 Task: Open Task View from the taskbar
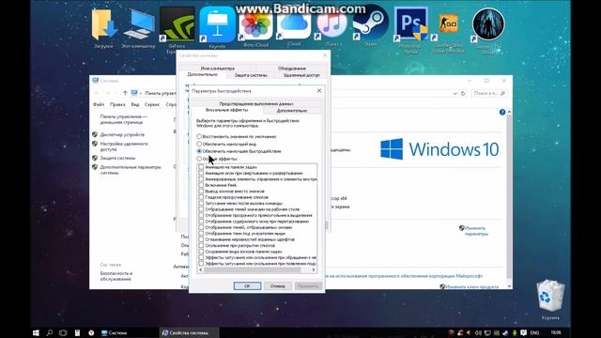coord(63,332)
